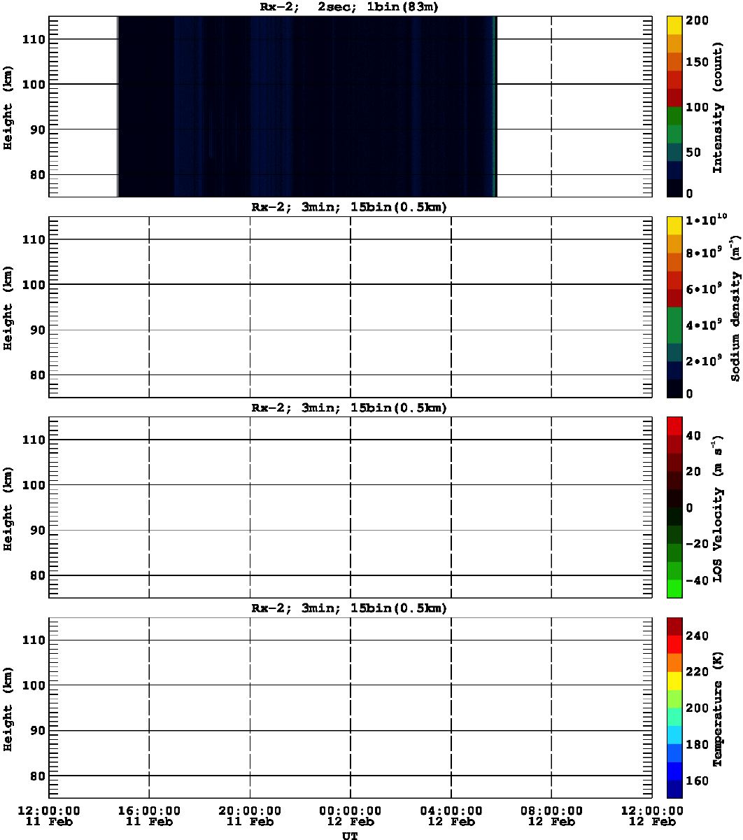The height and width of the screenshot is (840, 743).
Task: Click the 6•10⁹ value on Sodium density colorbar
Action: [x=705, y=290]
